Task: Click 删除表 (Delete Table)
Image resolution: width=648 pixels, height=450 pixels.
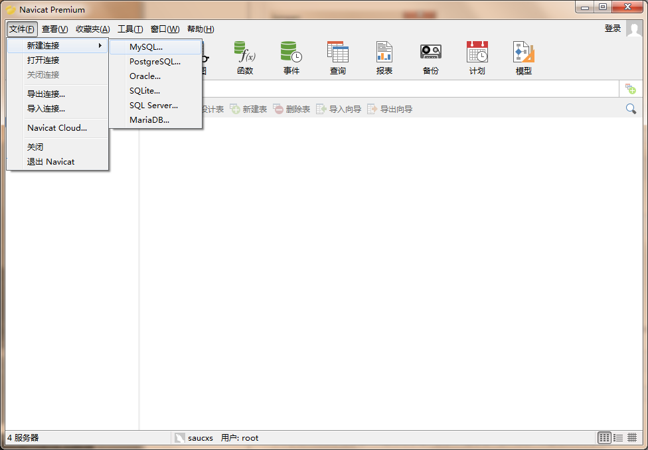Action: click(x=291, y=109)
